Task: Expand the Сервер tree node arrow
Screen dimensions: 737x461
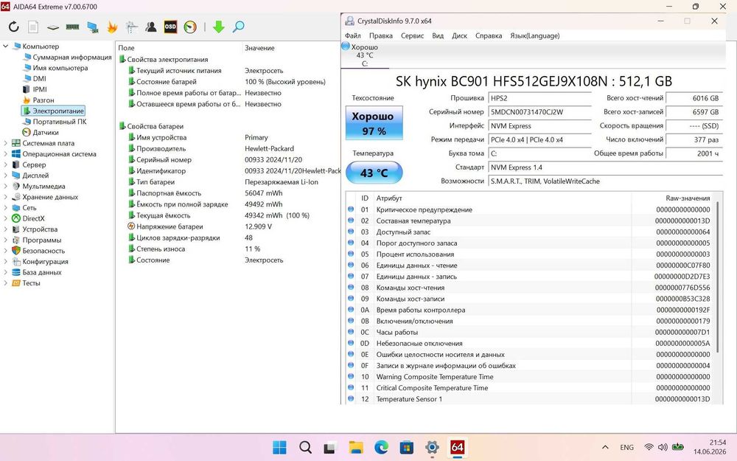Action: tap(6, 164)
